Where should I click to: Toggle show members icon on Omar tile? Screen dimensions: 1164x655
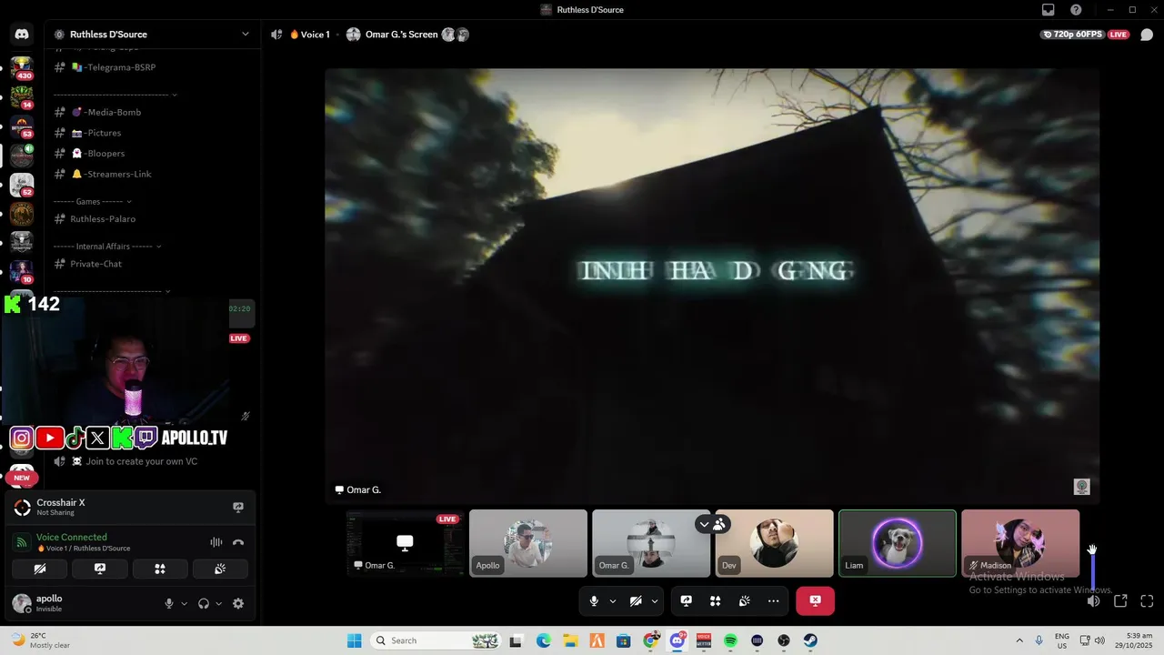click(719, 524)
